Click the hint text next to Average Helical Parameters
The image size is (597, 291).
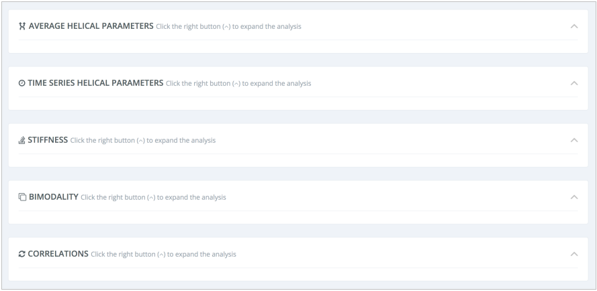click(x=228, y=27)
